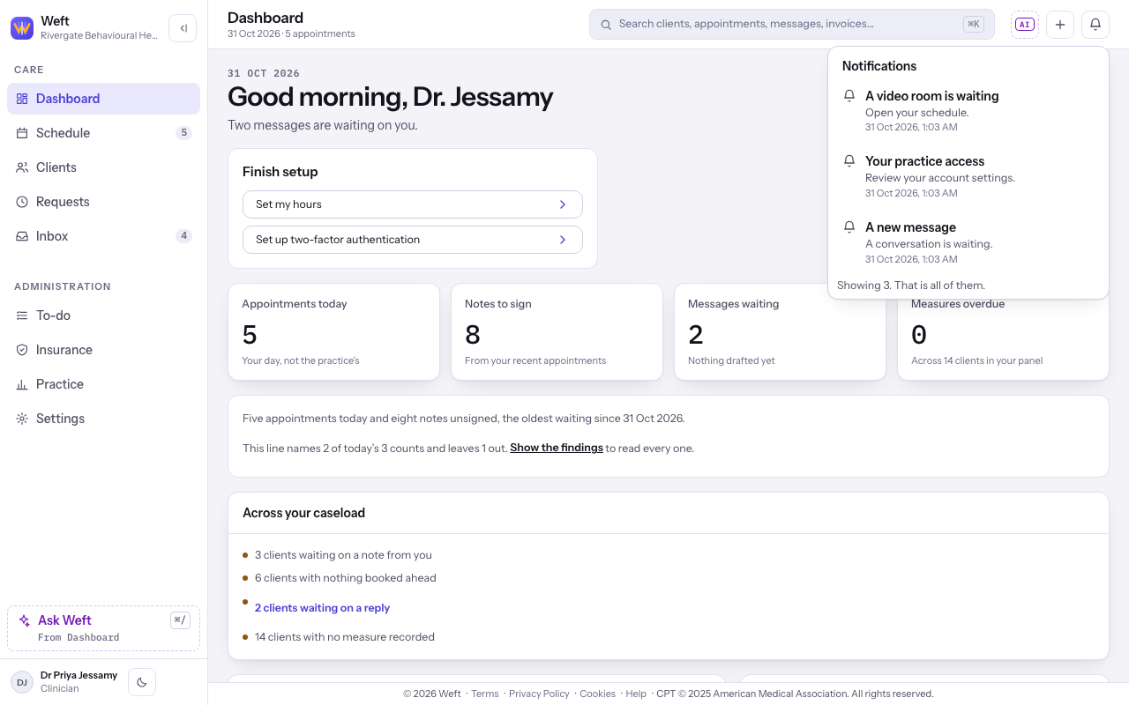Open Settings from the sidebar
1129x705 pixels.
pos(103,419)
